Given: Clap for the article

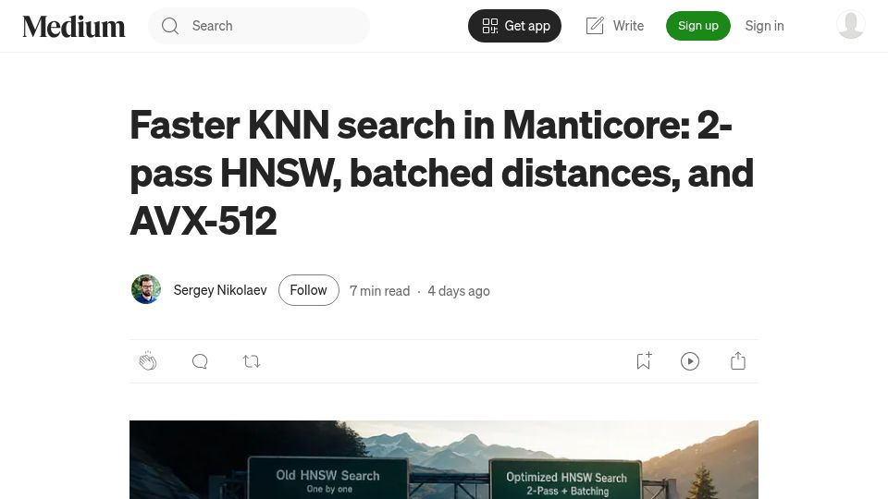Looking at the screenshot, I should pos(148,361).
